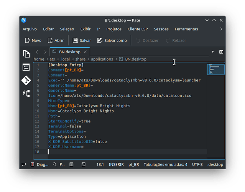
Task: Save the file with Salvar
Action: 82,40
